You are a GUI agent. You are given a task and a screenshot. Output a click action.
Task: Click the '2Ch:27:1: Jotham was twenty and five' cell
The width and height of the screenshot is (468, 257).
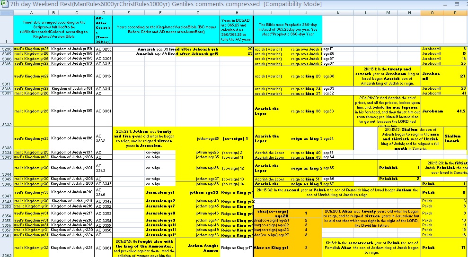pyautogui.click(x=144, y=138)
